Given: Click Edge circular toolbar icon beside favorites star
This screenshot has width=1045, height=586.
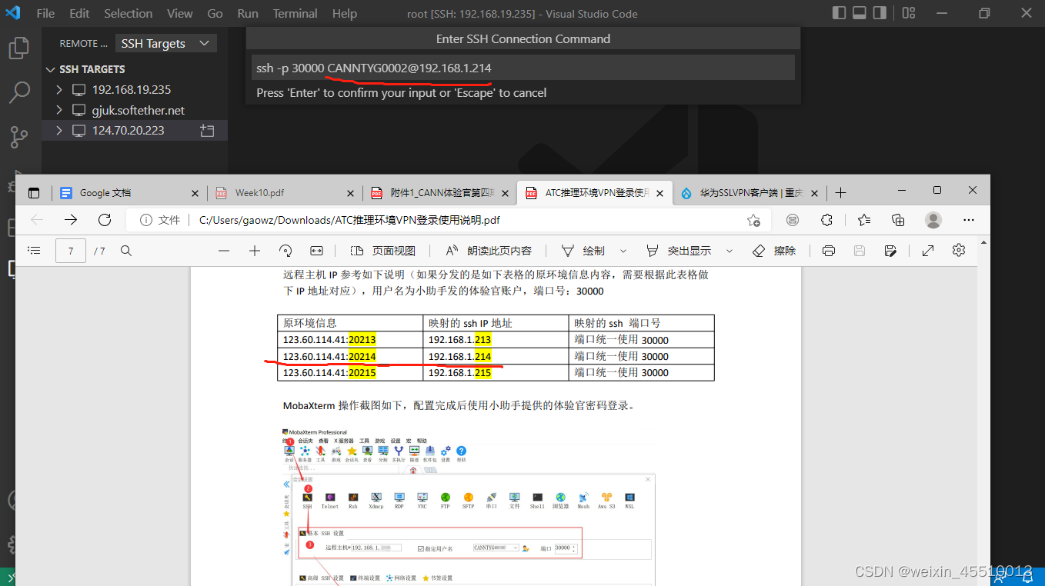Looking at the screenshot, I should click(x=793, y=220).
